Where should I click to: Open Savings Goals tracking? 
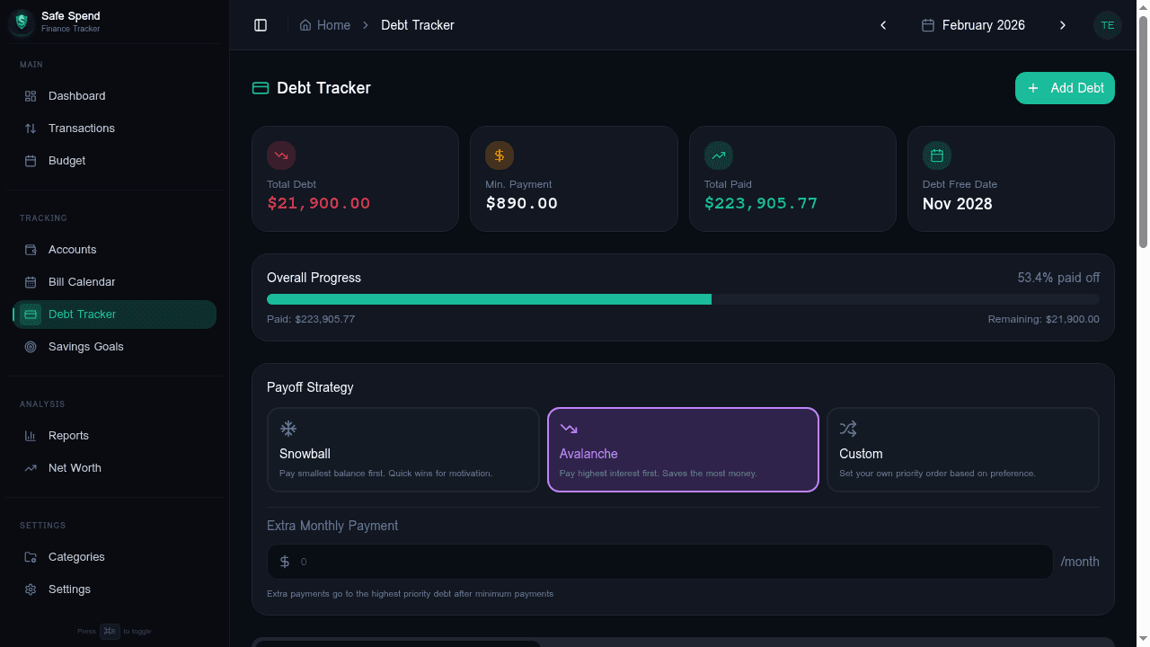pos(85,346)
